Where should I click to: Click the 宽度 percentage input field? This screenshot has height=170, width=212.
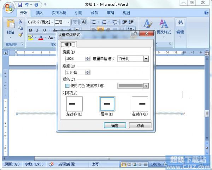click(x=75, y=59)
